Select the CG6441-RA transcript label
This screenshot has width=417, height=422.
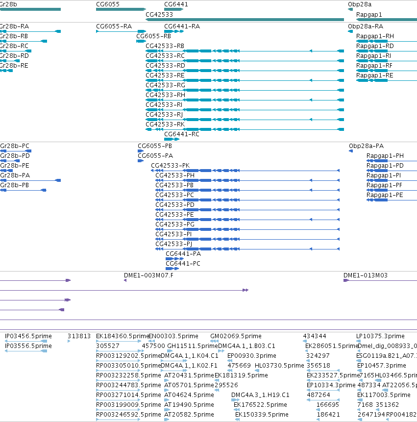coord(182,26)
